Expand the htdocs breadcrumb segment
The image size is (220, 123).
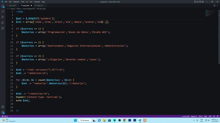[19, 9]
